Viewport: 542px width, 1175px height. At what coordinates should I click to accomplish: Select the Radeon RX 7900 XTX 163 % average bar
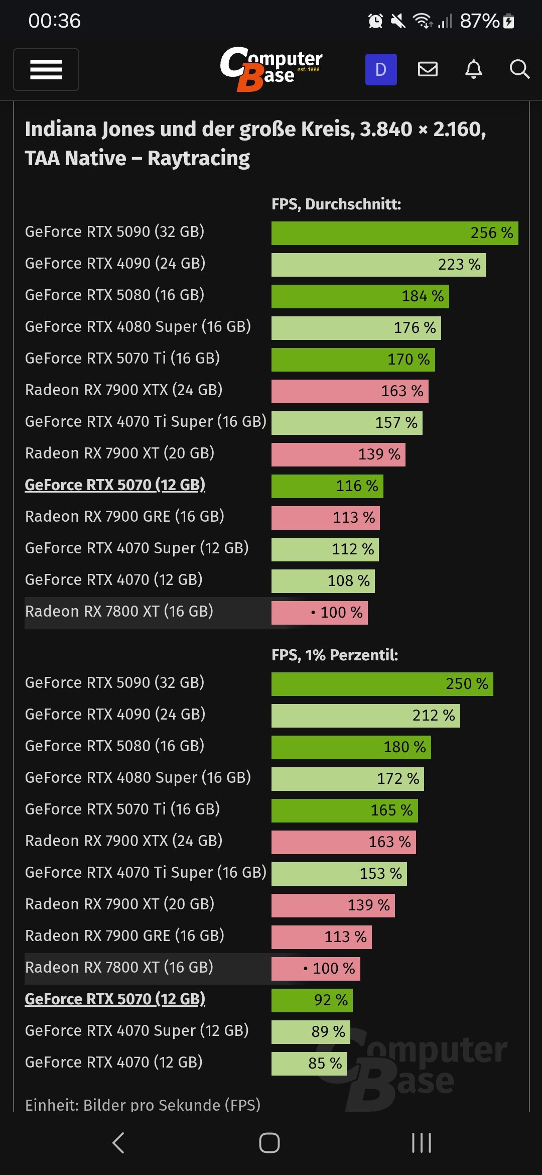pos(350,391)
